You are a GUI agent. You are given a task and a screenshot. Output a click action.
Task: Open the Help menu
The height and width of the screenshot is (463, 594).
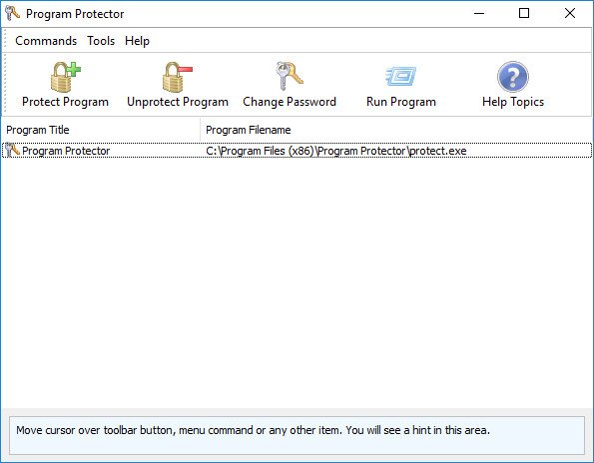click(x=137, y=41)
